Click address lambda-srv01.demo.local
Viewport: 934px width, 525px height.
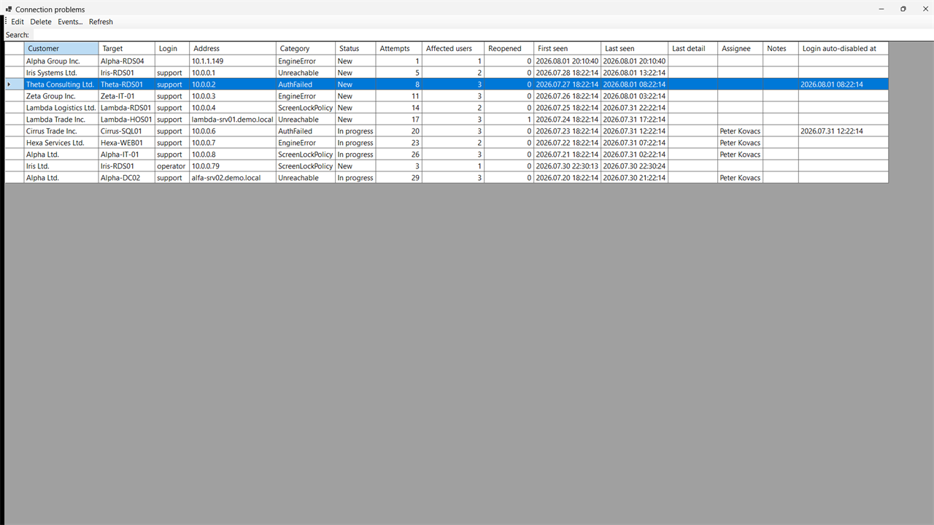233,120
